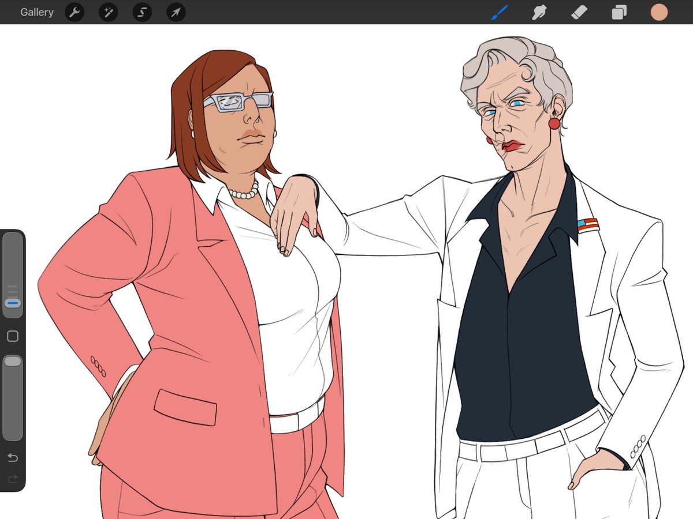The height and width of the screenshot is (519, 693).
Task: Select the Eraser tool
Action: tap(579, 12)
